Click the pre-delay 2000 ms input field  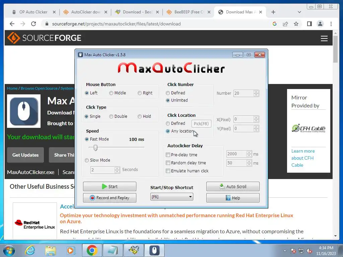(236, 154)
